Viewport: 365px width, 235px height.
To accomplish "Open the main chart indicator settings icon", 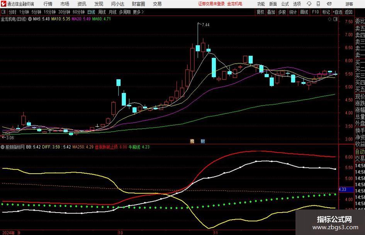I will (x=30, y=19).
